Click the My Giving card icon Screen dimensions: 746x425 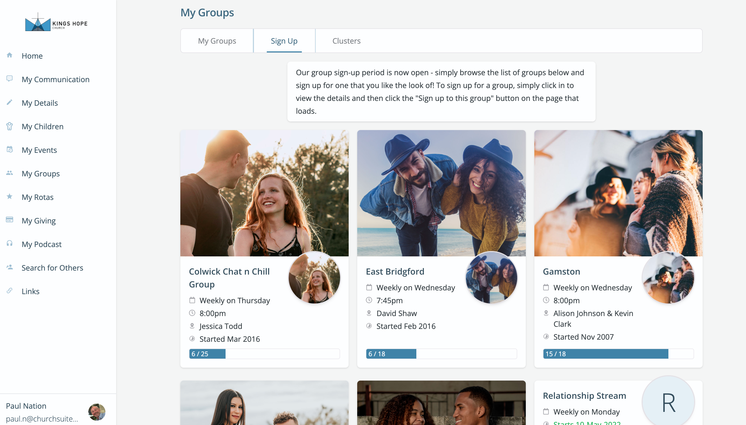tap(10, 220)
